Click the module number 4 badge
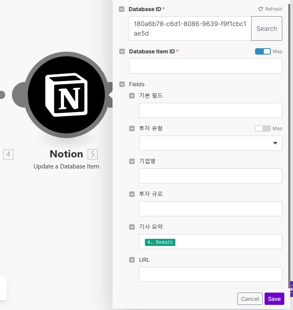 pos(8,154)
